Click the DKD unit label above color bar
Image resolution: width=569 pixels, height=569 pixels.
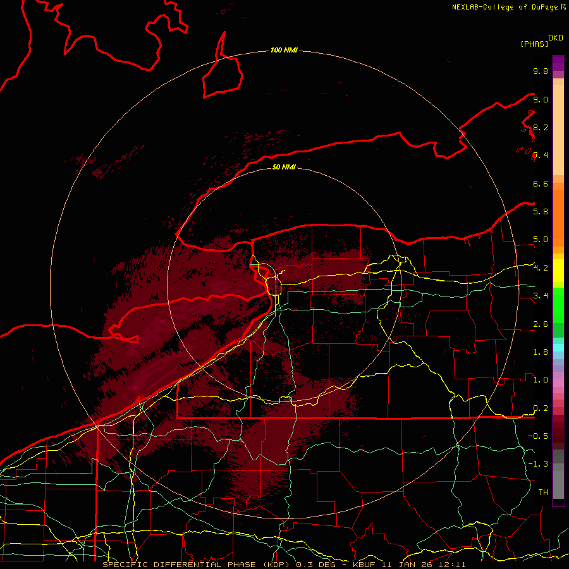point(555,38)
